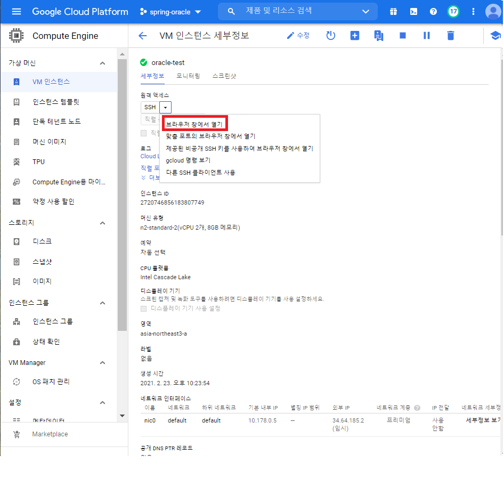
Task: Click the 인스턴스 그룹 item icon
Action: tap(17, 321)
